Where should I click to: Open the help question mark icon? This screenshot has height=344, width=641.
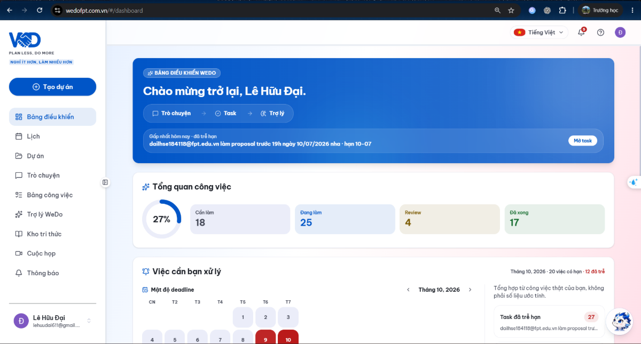[x=600, y=33]
